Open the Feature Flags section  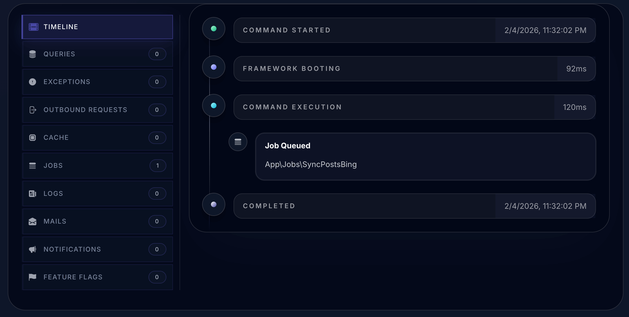[97, 277]
